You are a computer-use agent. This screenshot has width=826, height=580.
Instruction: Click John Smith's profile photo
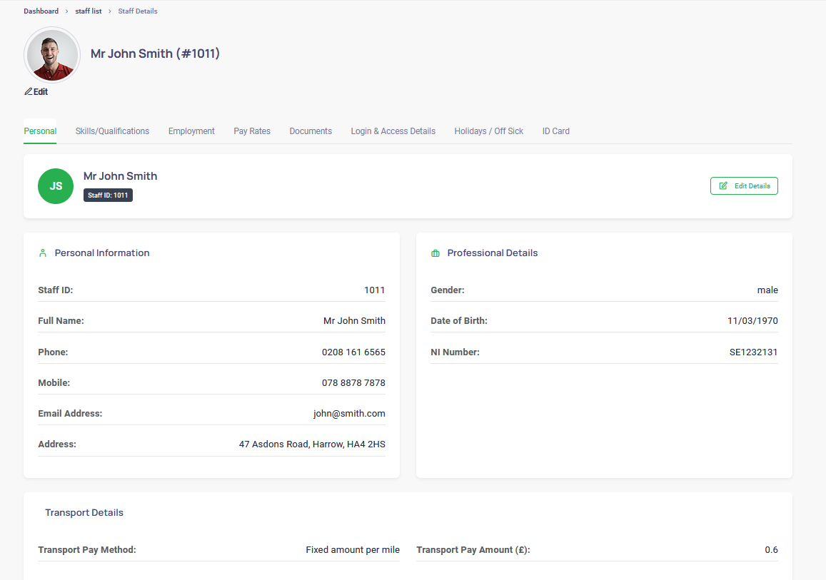(52, 54)
